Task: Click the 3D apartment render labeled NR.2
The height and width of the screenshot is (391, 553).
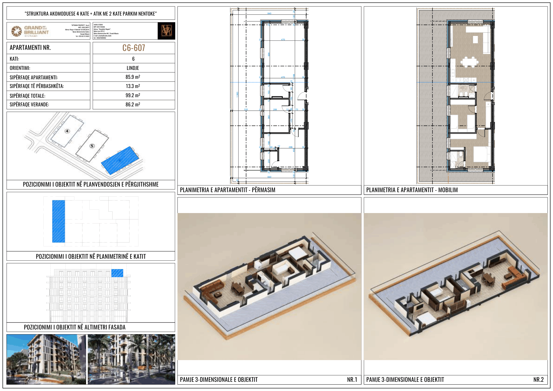Action: 456,287
